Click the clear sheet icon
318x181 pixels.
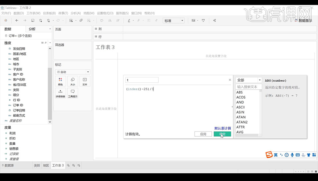point(89,21)
